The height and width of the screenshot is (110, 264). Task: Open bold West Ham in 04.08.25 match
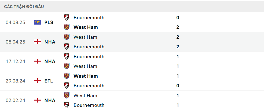coord(86,27)
